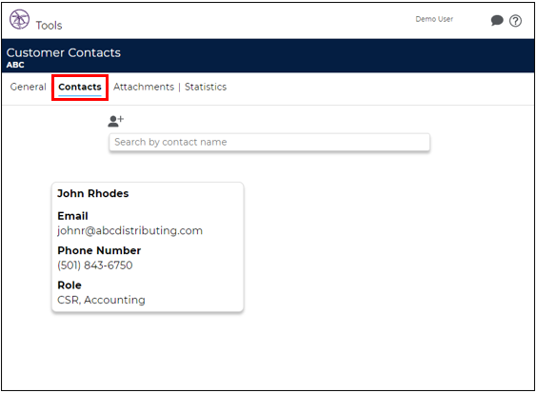Open the Tools menu
The height and width of the screenshot is (393, 537).
49,26
